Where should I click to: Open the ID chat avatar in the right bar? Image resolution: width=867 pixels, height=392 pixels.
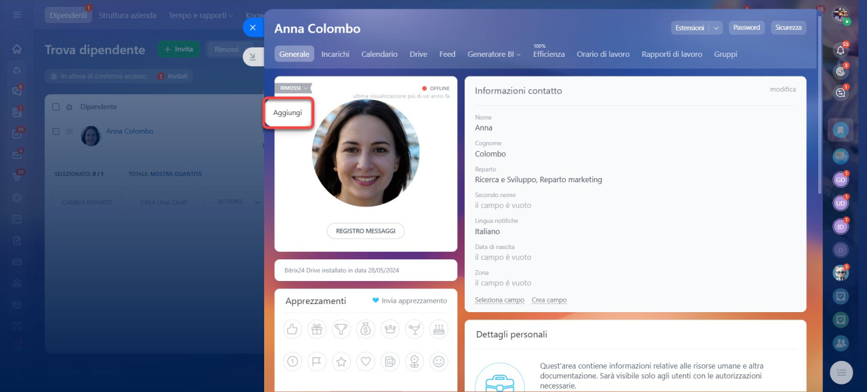pyautogui.click(x=841, y=227)
